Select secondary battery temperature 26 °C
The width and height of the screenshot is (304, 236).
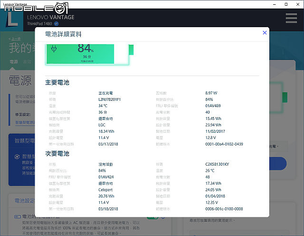coord(210,171)
